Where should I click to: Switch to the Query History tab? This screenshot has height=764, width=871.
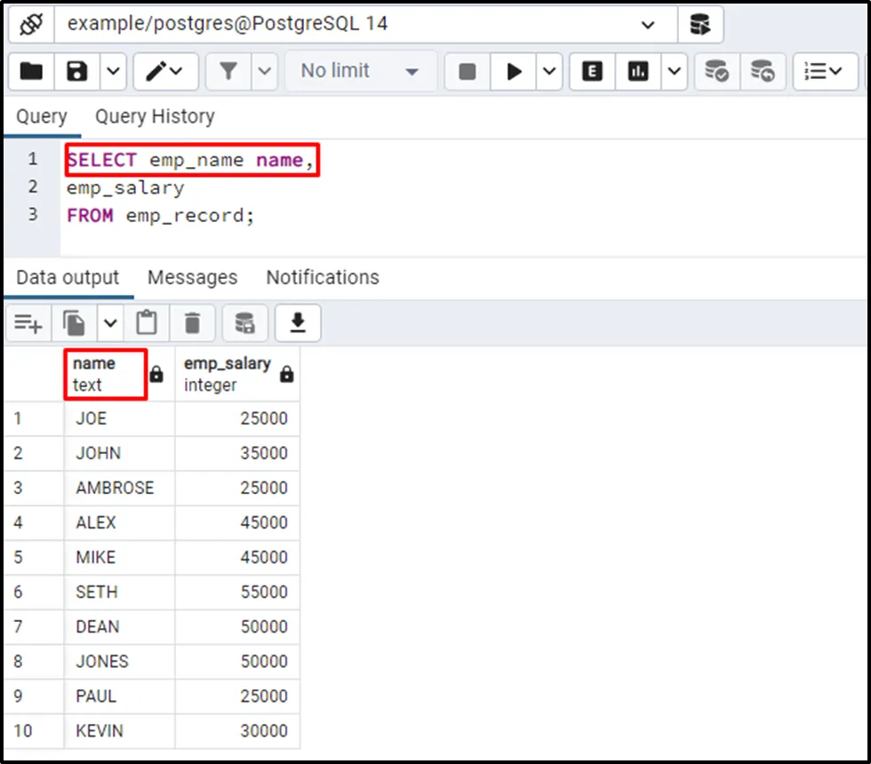155,116
